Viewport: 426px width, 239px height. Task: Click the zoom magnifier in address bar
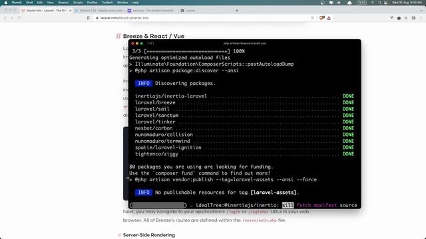312,18
